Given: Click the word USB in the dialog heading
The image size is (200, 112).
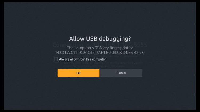Looking at the screenshot, I should (x=92, y=39).
